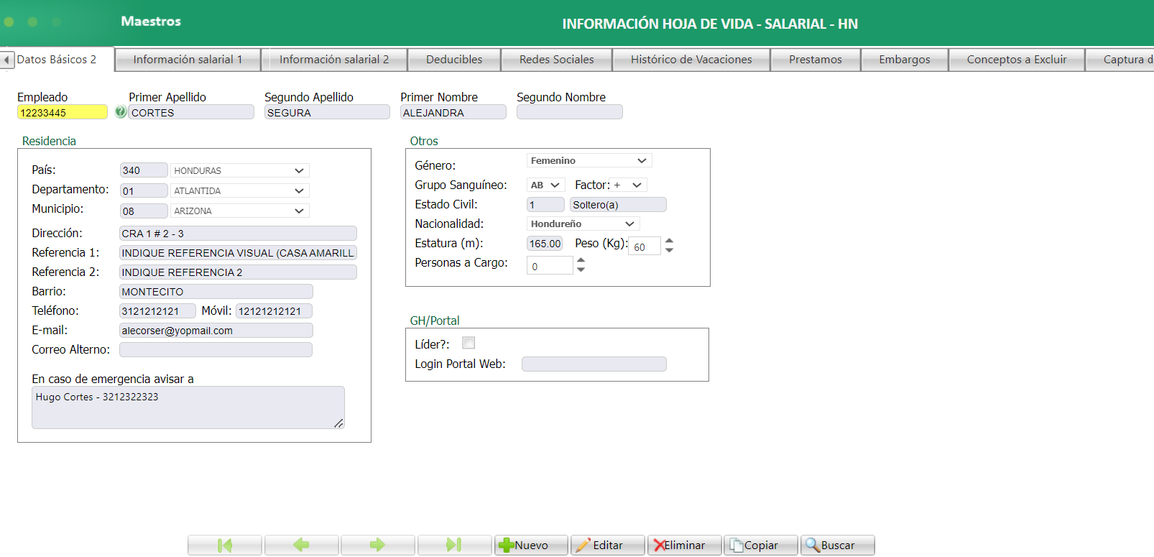Click the Eliminar button
The height and width of the screenshot is (557, 1154).
[684, 546]
